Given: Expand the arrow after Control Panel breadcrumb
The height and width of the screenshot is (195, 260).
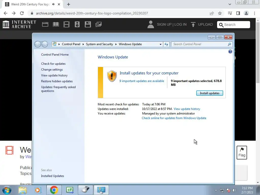Looking at the screenshot, I should pyautogui.click(x=83, y=44).
